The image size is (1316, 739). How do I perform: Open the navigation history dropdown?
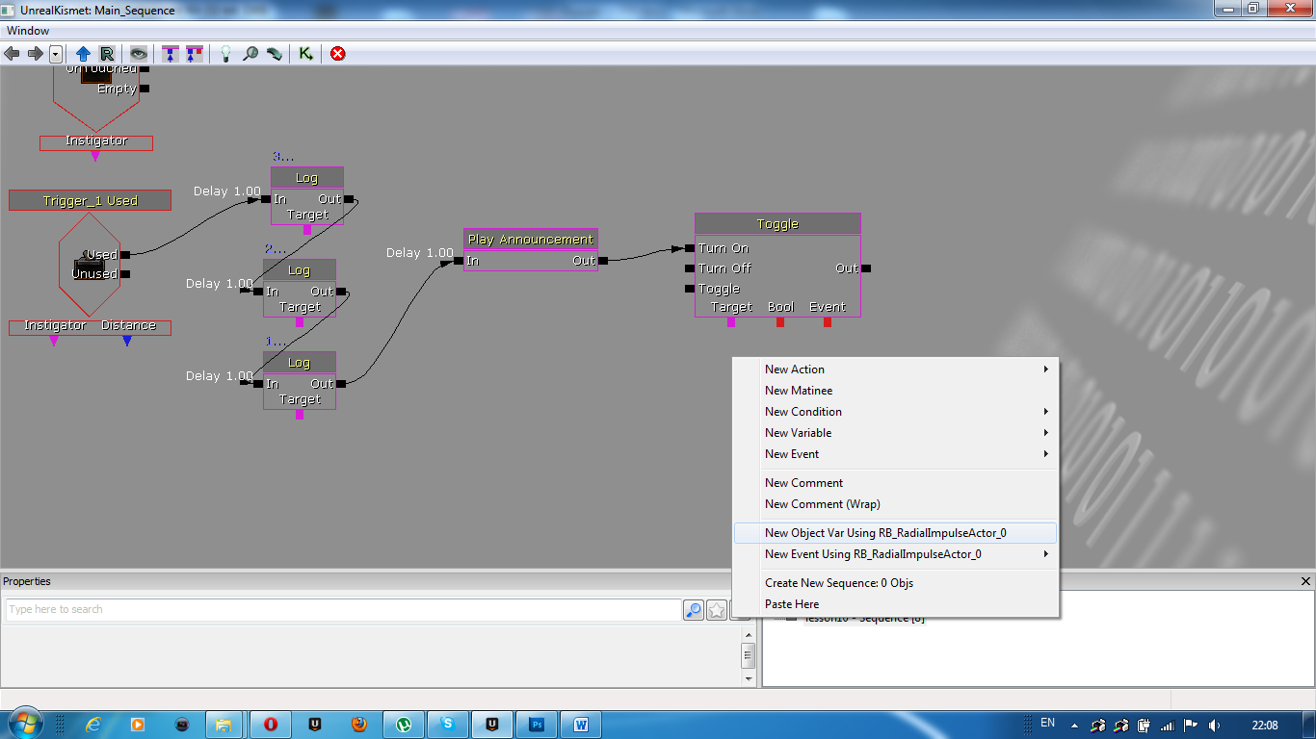56,54
